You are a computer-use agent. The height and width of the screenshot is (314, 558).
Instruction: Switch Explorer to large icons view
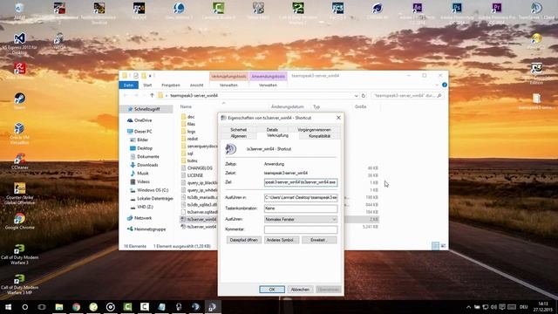tap(444, 246)
